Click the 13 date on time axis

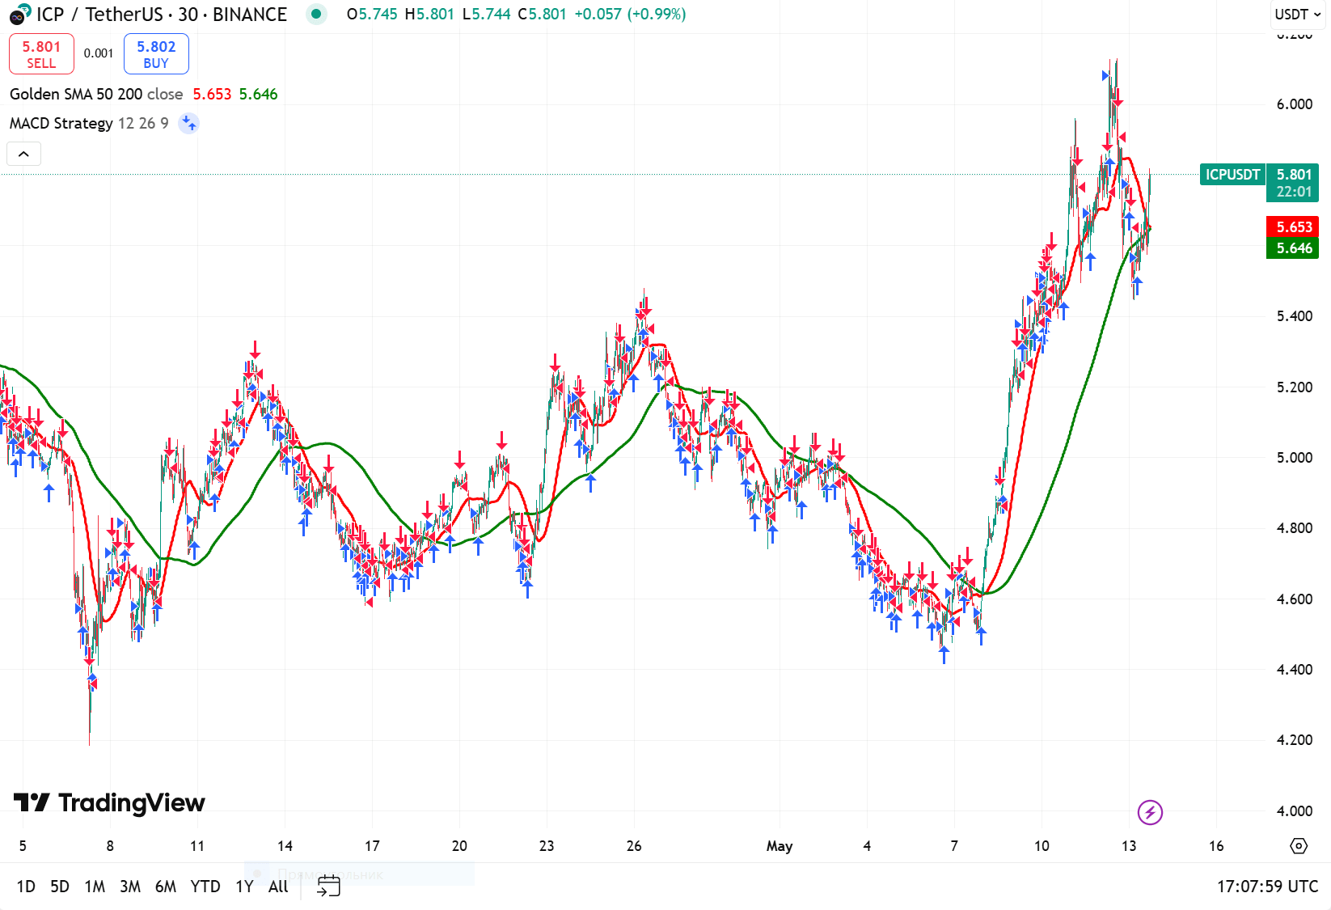[x=1129, y=846]
